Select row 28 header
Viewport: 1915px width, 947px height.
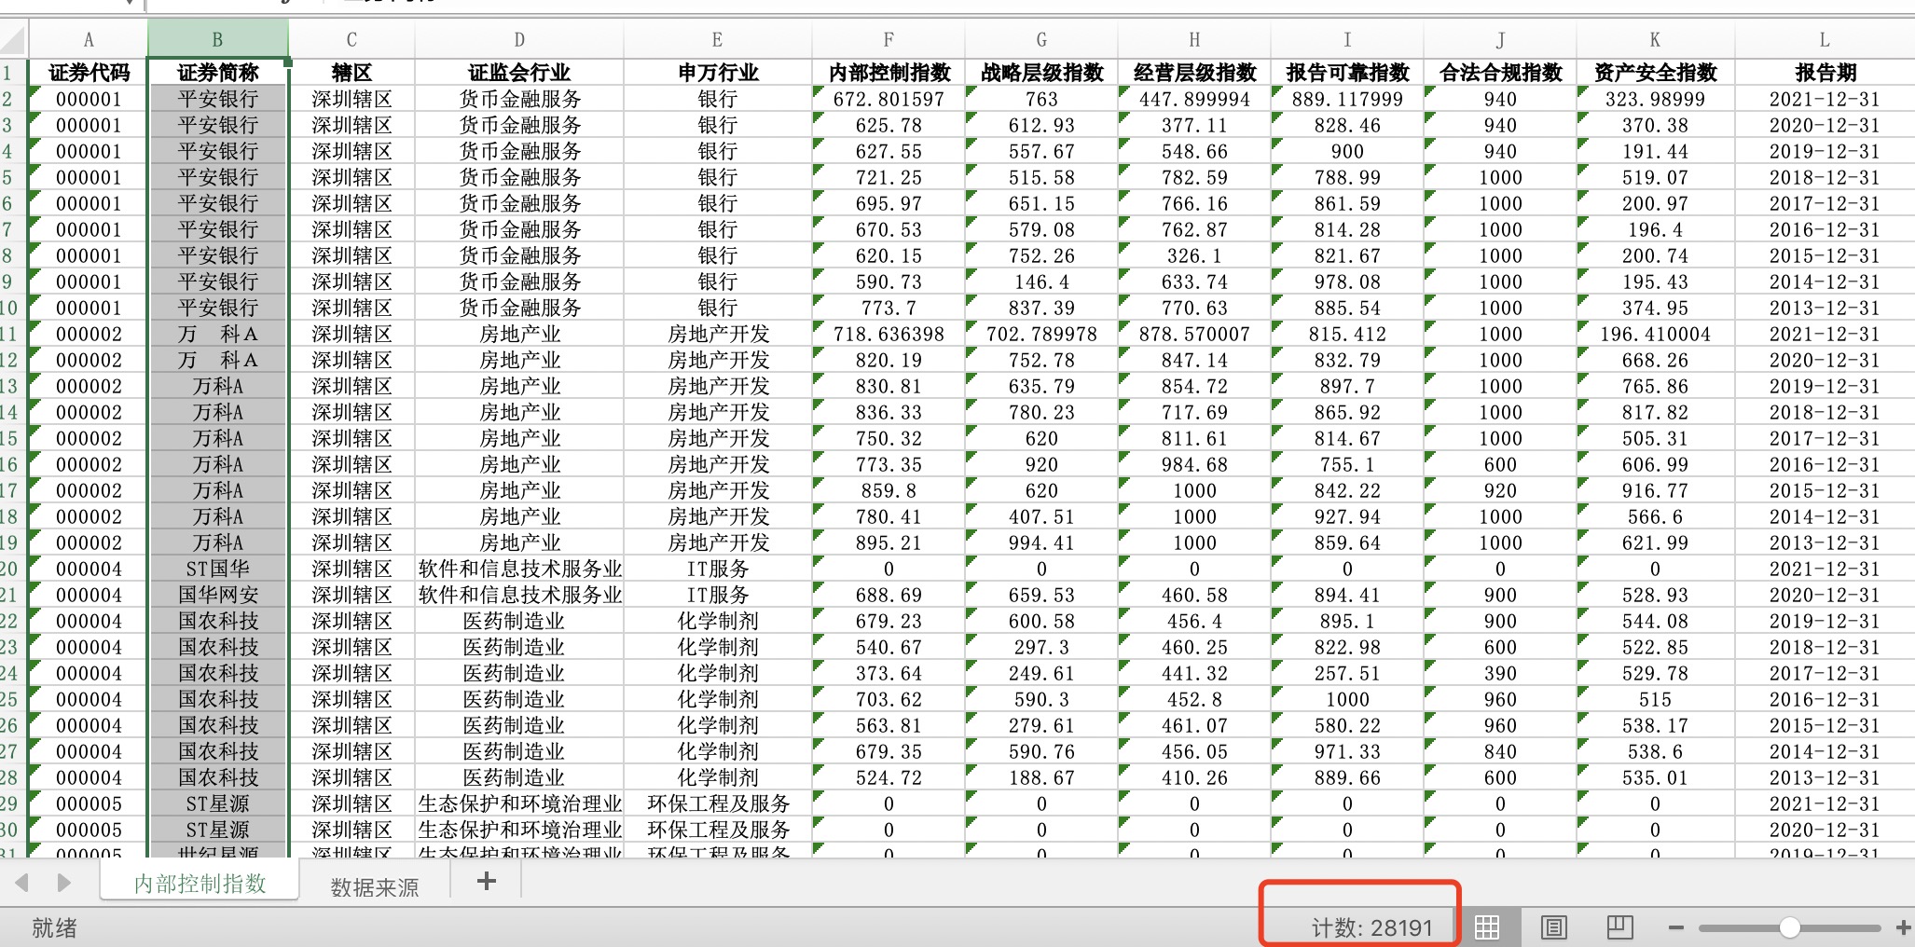(13, 777)
